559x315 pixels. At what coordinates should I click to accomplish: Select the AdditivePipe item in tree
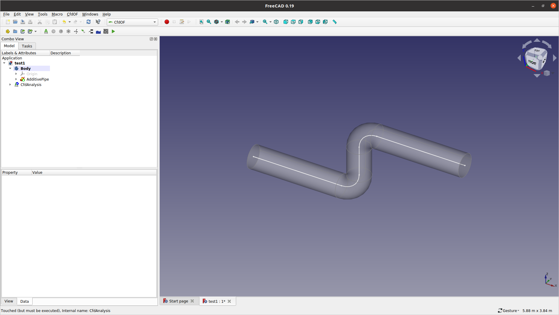pos(38,79)
